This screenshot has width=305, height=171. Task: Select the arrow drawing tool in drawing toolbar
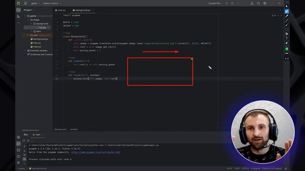click(287, 25)
